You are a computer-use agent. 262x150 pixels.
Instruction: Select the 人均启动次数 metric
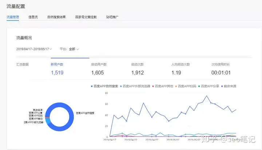pos(180,64)
